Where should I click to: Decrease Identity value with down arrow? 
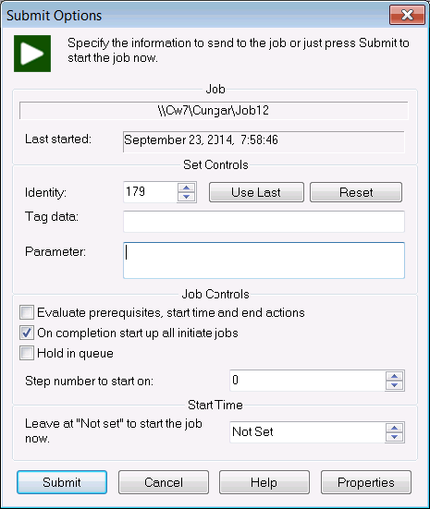[186, 197]
